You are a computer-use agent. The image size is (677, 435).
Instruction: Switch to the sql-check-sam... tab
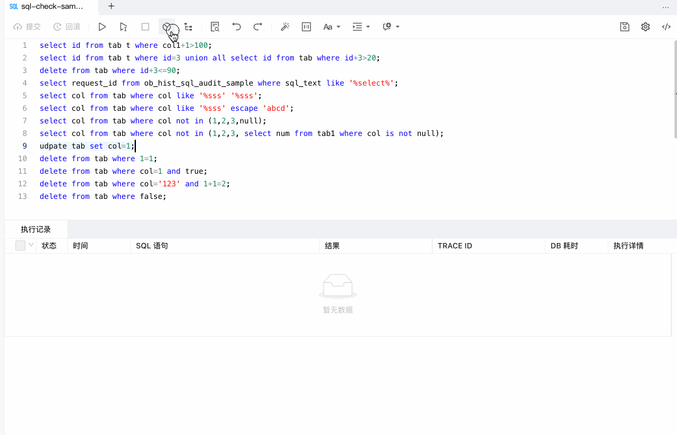tap(52, 6)
